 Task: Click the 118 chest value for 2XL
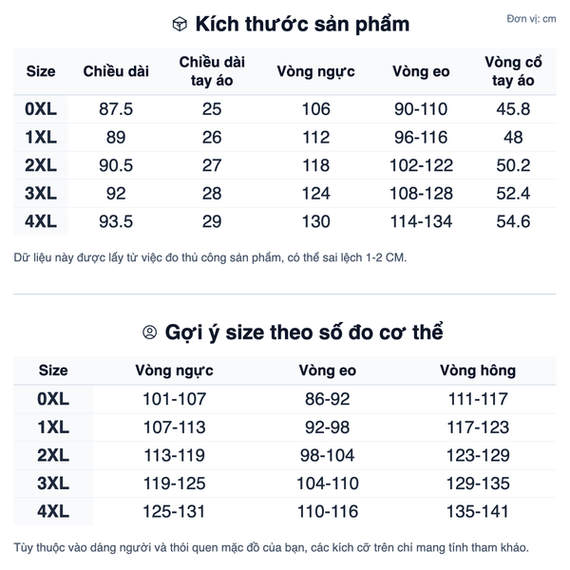[315, 166]
